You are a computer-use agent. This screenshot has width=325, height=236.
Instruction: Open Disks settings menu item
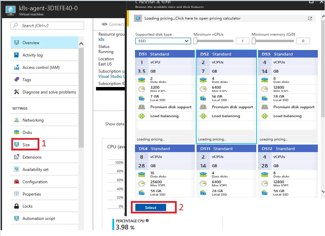(x=44, y=132)
